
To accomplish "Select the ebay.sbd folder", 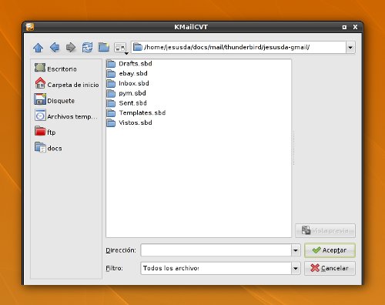I will [127, 74].
